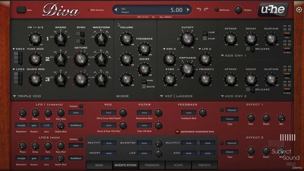Toggle LFO 1 Polarity button
Image resolution: width=304 pixels, height=171 pixels.
click(81, 106)
